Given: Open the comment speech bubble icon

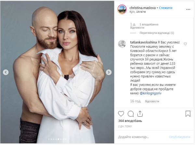Looking at the screenshot, I should pyautogui.click(x=131, y=114).
